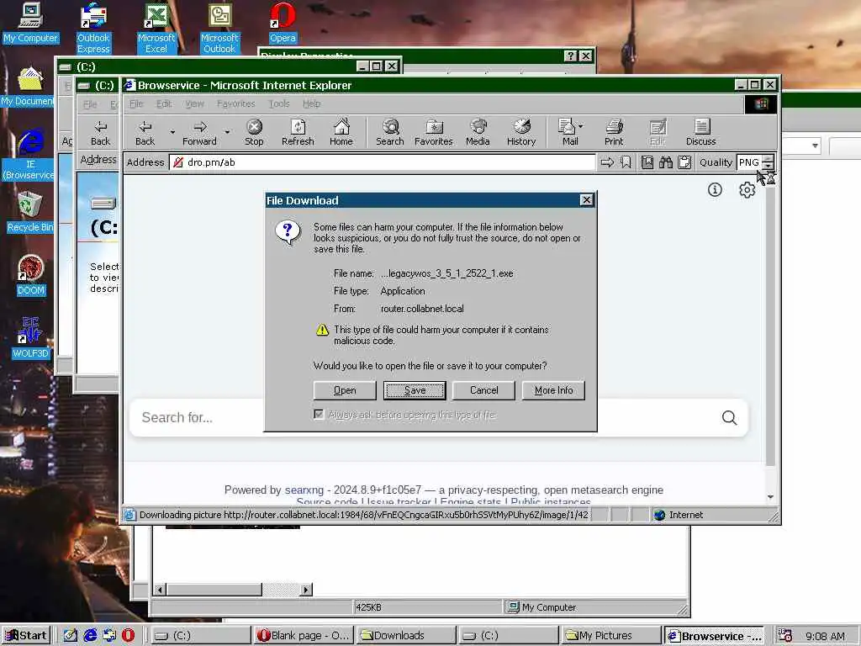Click the Discuss toolbar icon
Viewport: 861px width, 646px height.
pos(700,132)
